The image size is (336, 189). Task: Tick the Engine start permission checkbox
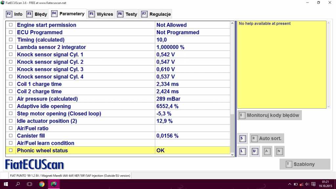11,25
